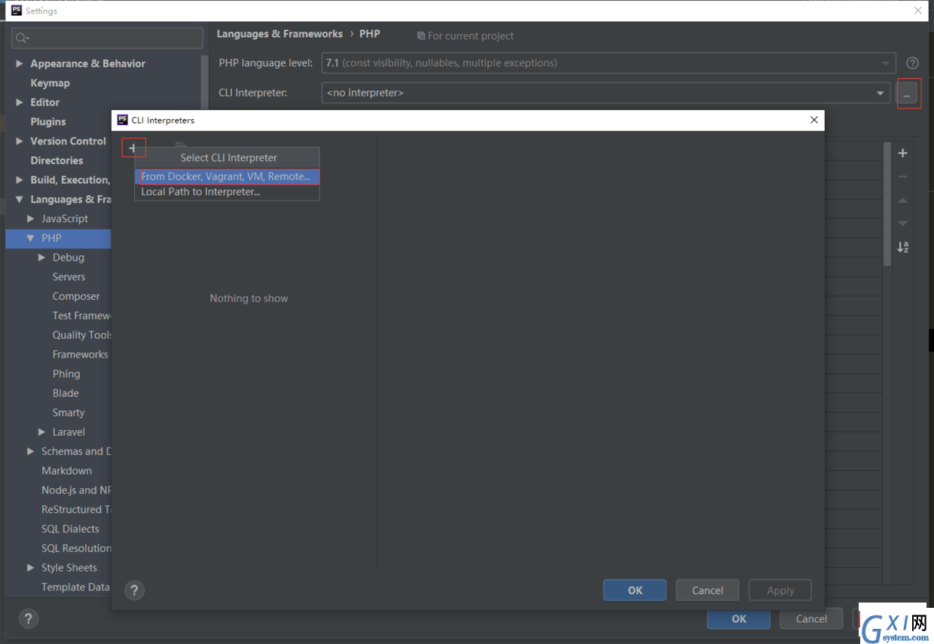The width and height of the screenshot is (934, 644).
Task: Collapse Languages & Frameworks tree node arrow
Action: click(20, 200)
